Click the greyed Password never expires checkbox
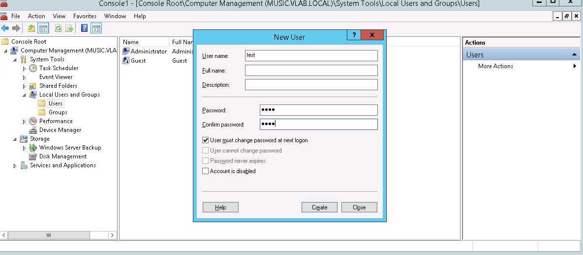This screenshot has width=583, height=255. (205, 161)
